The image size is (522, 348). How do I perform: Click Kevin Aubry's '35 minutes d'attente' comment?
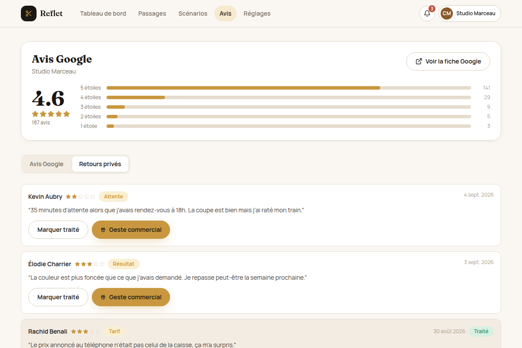[166, 210]
